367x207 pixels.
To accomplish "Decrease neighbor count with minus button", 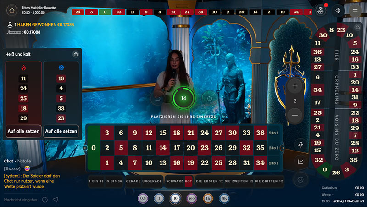I will 295,115.
